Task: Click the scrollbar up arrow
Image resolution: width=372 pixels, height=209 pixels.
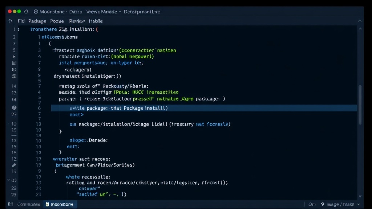Action: coord(360,28)
